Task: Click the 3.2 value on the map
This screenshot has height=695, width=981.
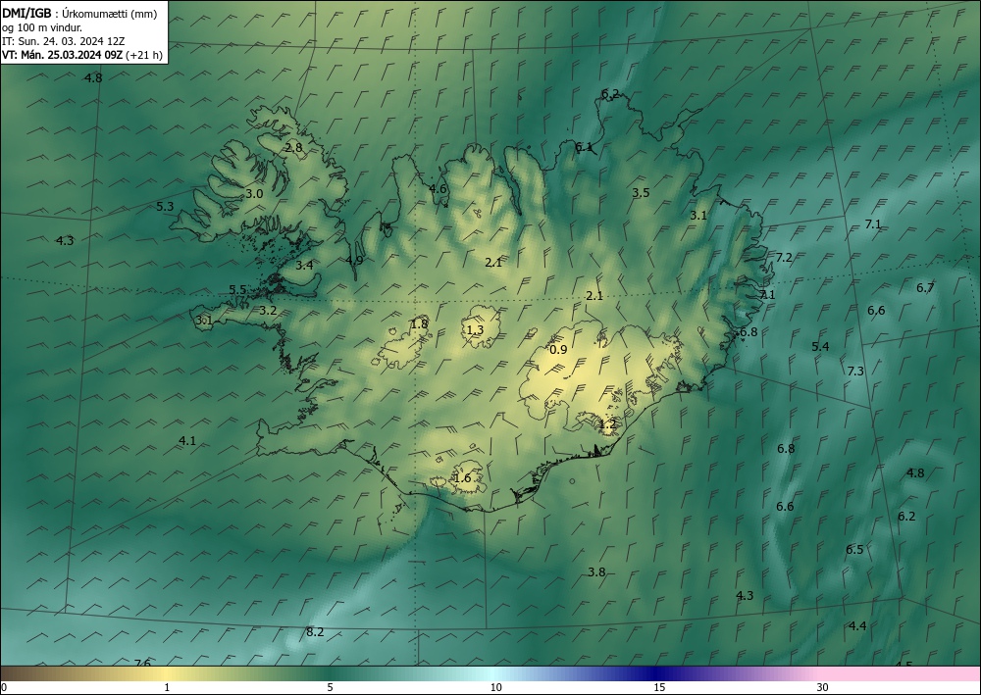Action: [x=268, y=310]
